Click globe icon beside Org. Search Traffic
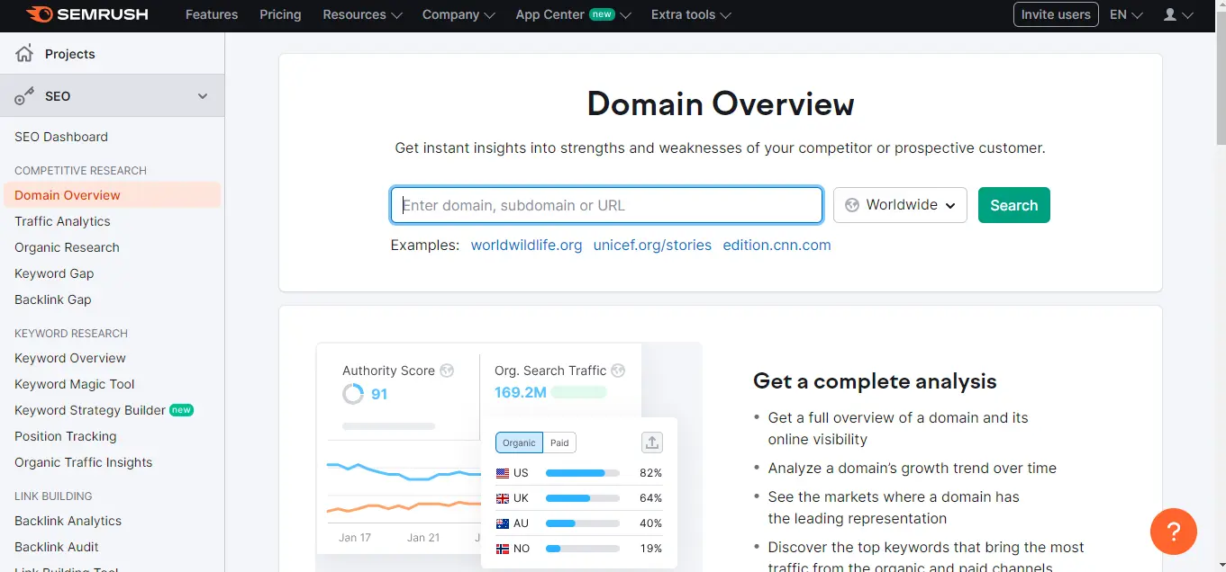1226x572 pixels. (618, 371)
